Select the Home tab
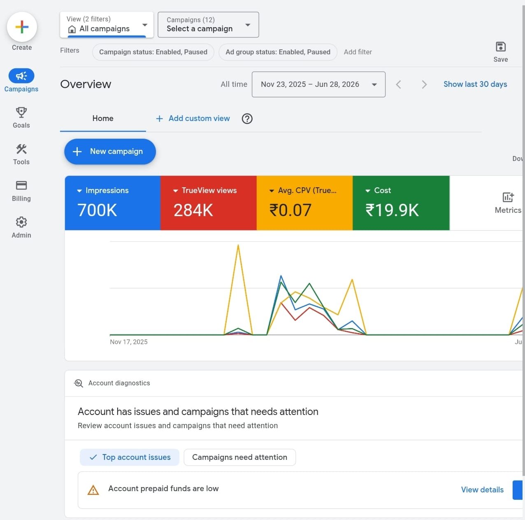The image size is (525, 520). [103, 119]
